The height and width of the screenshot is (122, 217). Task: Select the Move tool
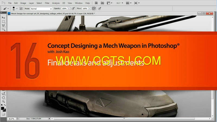[4, 18]
